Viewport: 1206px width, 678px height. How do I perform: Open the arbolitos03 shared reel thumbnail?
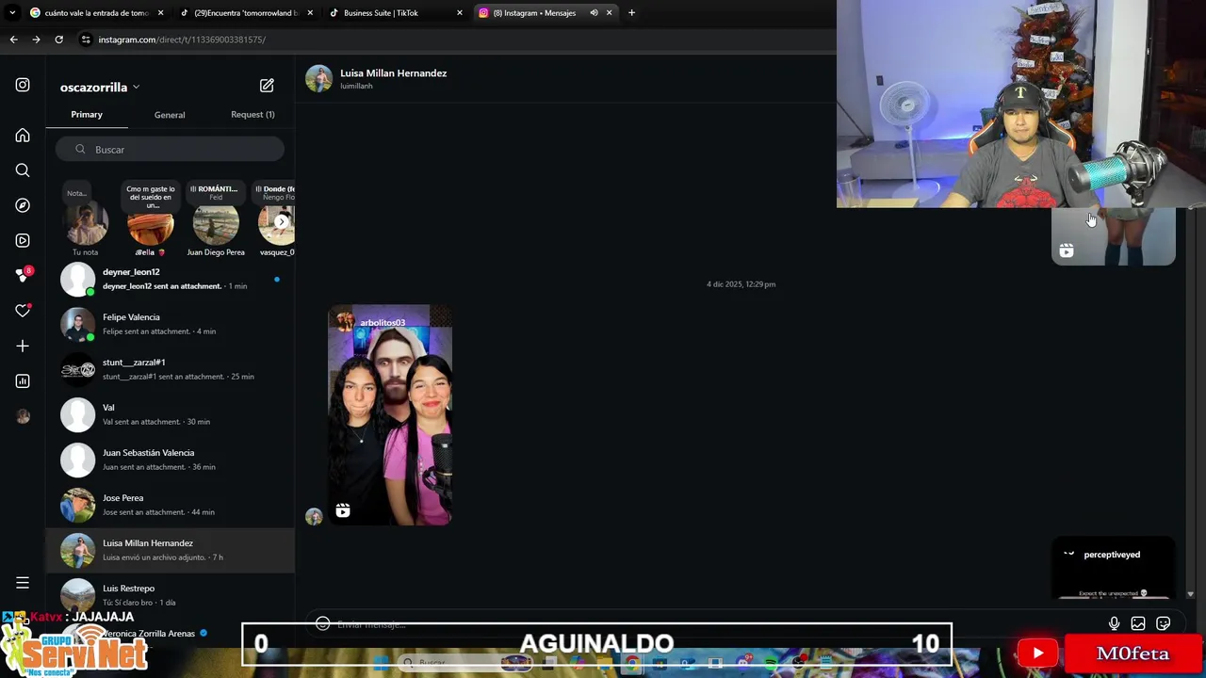pos(390,414)
